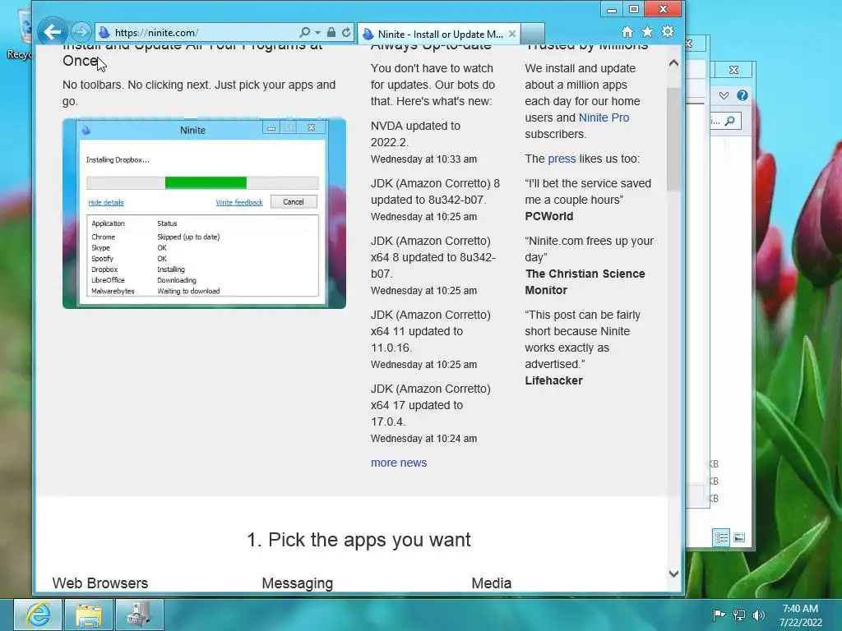Switch to details view in background Explorer window

720,537
